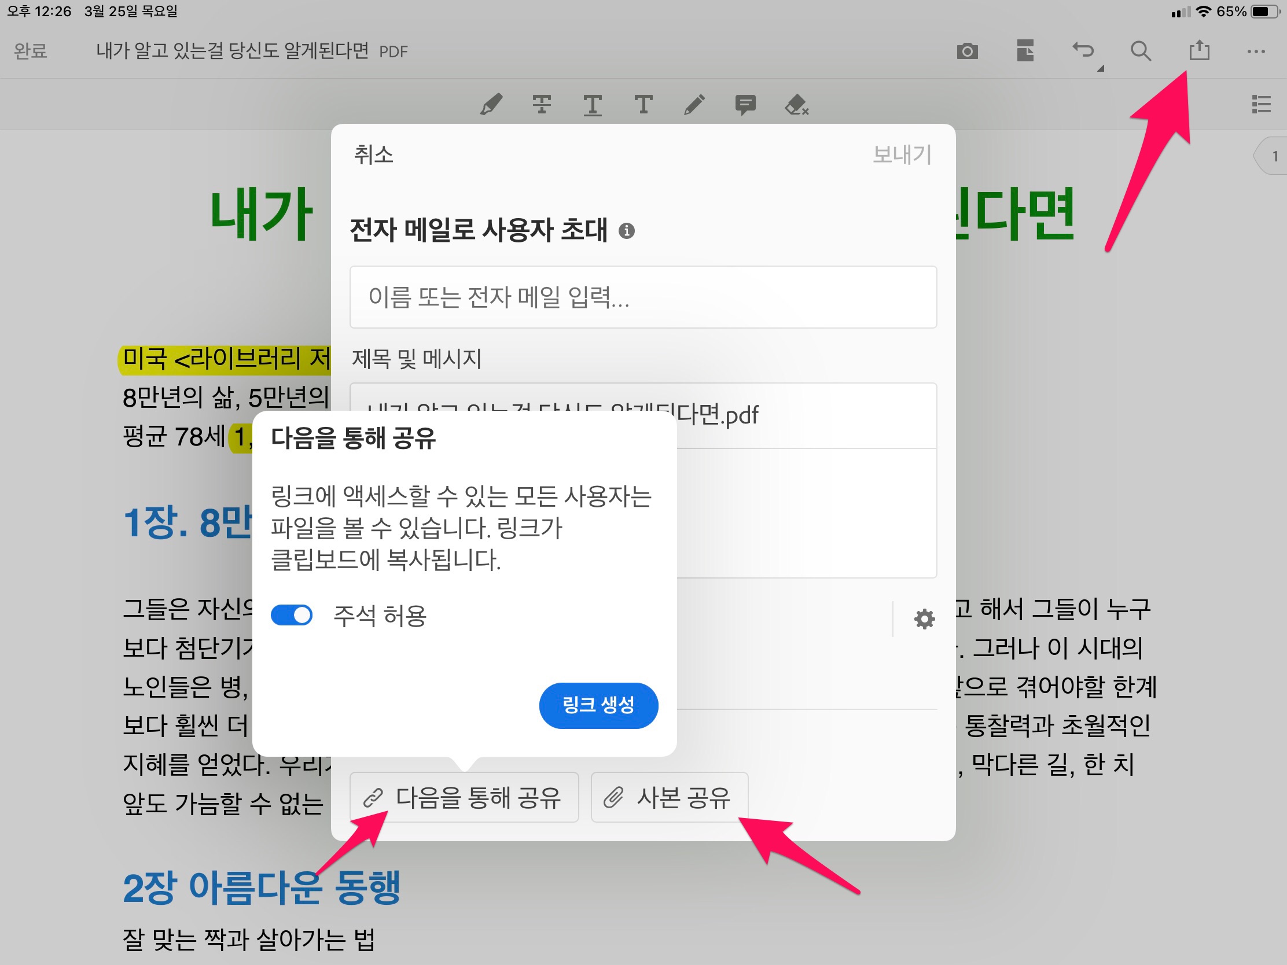Select the eraser tool
Screen dimensions: 1287x965
coord(796,105)
